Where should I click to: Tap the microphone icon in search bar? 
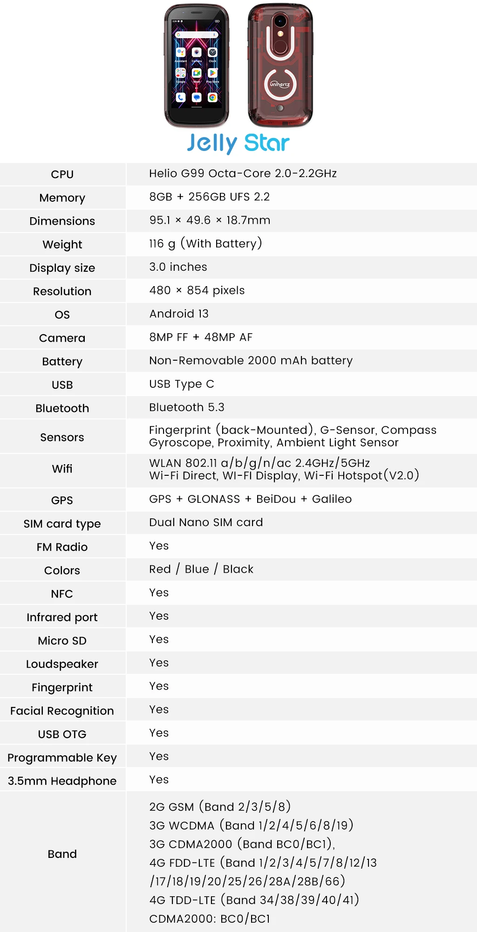pos(214,35)
